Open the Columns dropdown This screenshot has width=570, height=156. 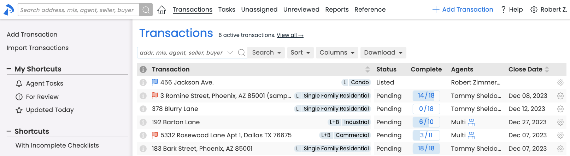point(337,53)
